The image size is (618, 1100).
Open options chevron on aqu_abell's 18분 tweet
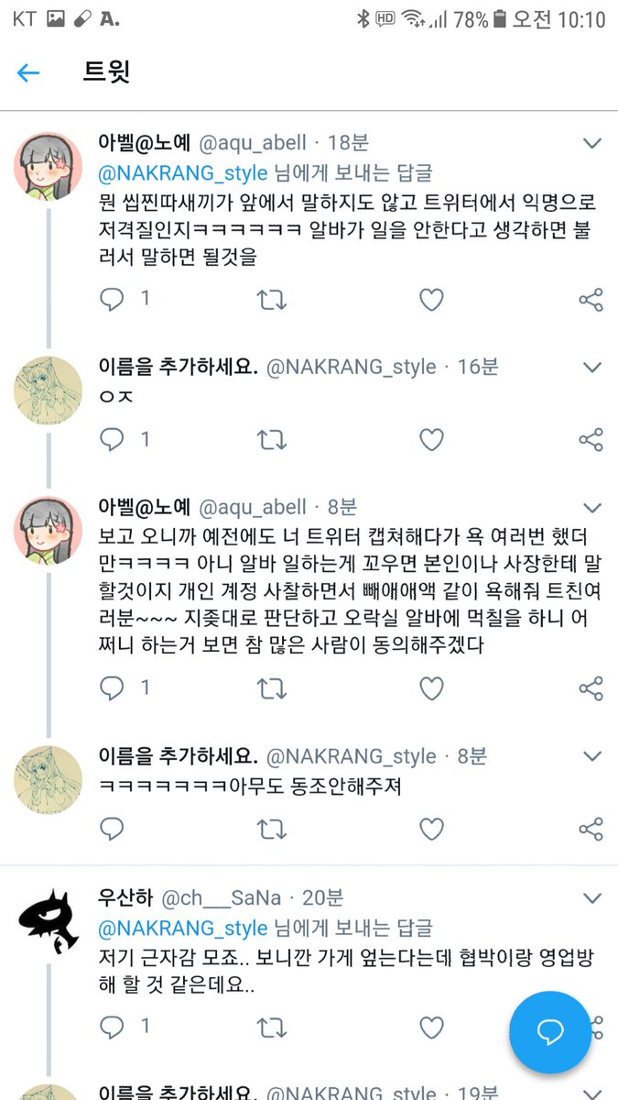[592, 144]
